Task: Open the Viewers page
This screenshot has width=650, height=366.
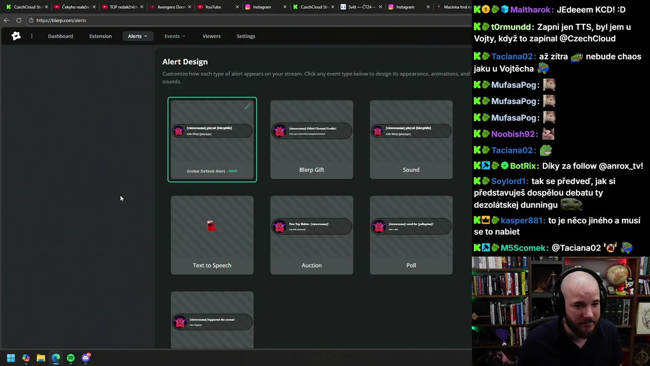Action: pyautogui.click(x=211, y=36)
